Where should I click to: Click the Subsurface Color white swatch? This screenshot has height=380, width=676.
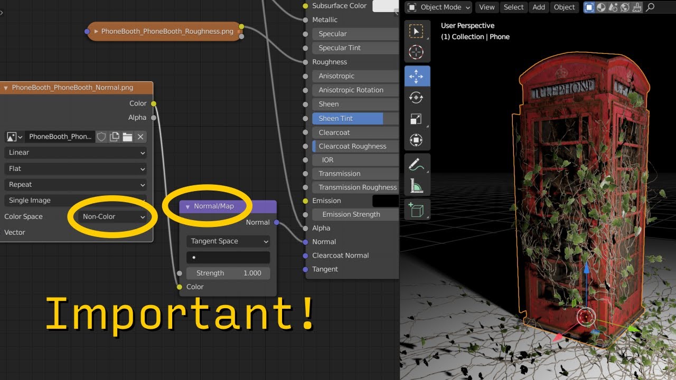tap(386, 6)
